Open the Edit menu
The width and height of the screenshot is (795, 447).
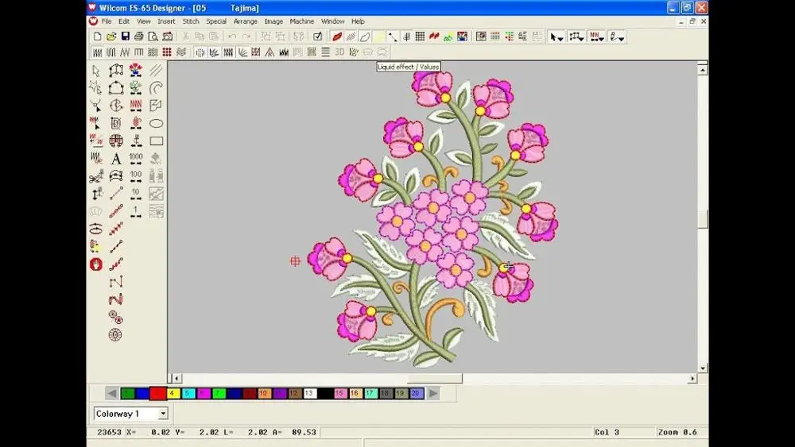[124, 21]
